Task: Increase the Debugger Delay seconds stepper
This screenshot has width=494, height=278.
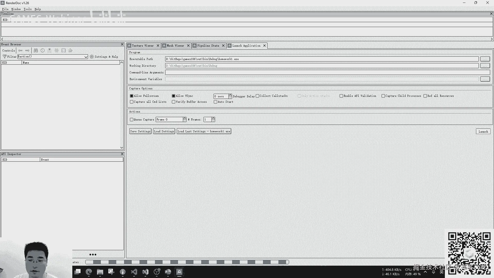Action: [230, 95]
